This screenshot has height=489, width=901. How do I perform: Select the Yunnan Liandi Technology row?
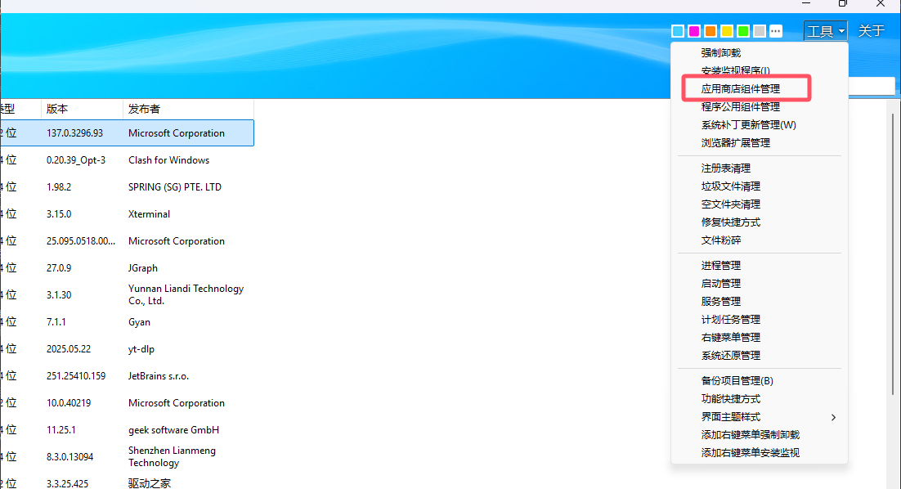click(127, 294)
